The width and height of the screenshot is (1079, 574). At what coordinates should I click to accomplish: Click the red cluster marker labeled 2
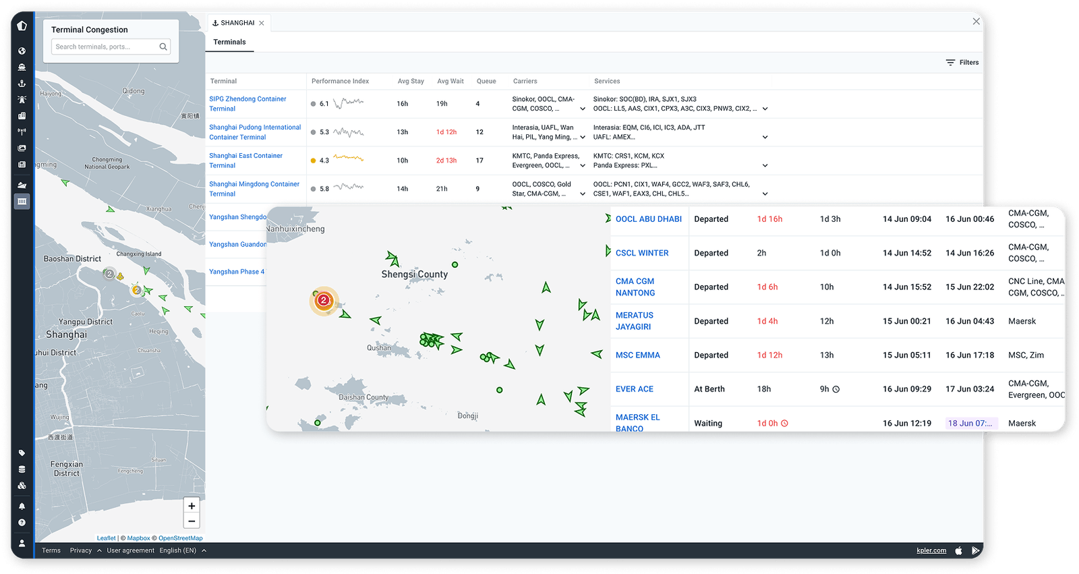click(324, 300)
